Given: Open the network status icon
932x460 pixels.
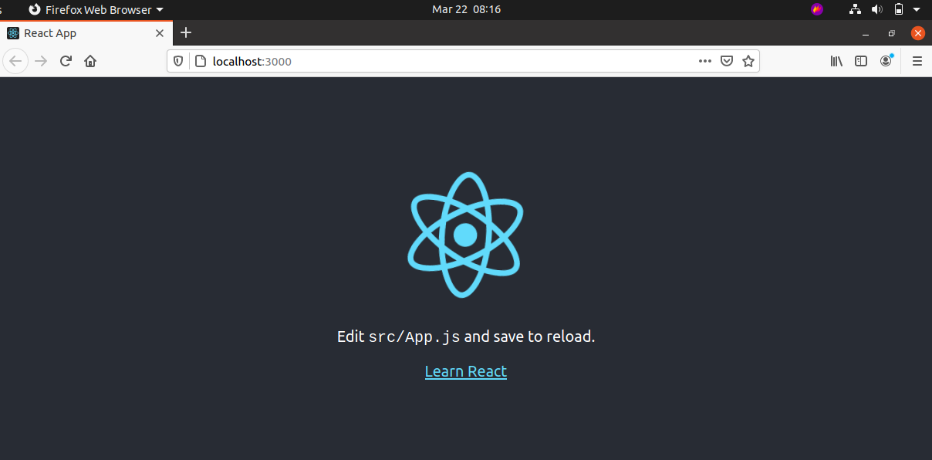Looking at the screenshot, I should pos(855,9).
